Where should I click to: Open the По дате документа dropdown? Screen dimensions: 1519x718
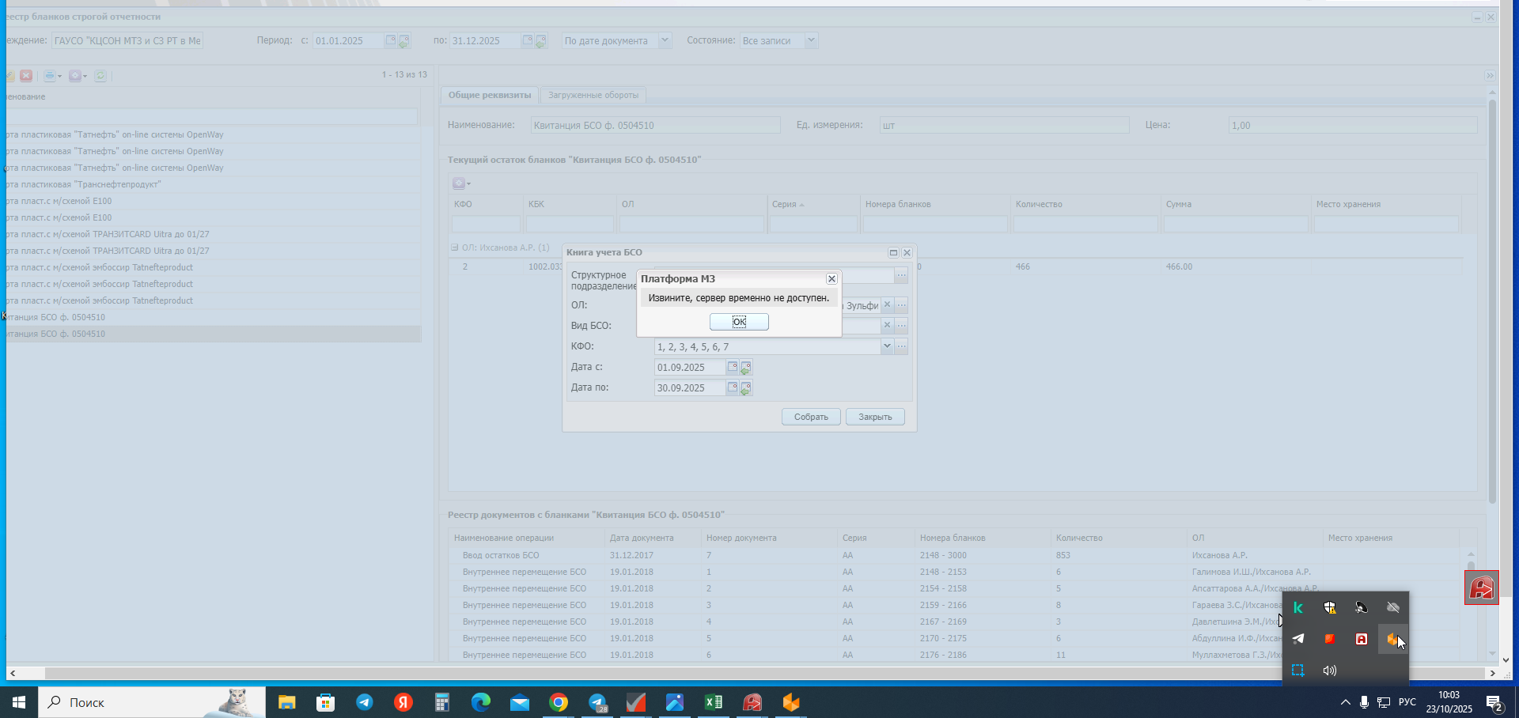[665, 40]
